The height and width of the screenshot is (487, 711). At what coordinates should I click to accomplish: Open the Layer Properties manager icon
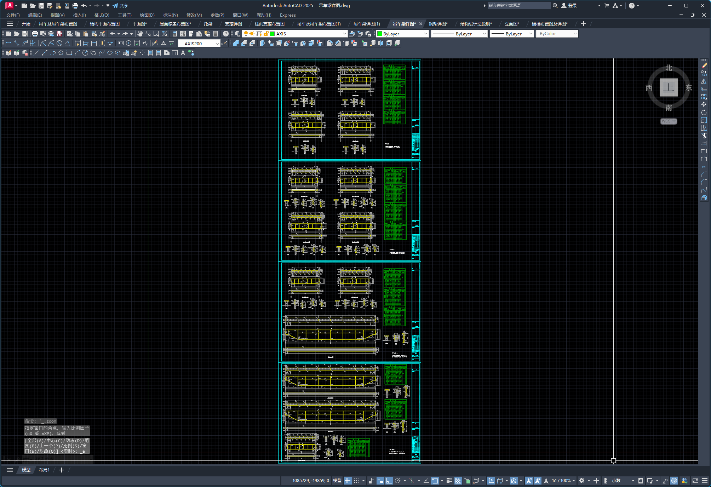[x=237, y=34]
